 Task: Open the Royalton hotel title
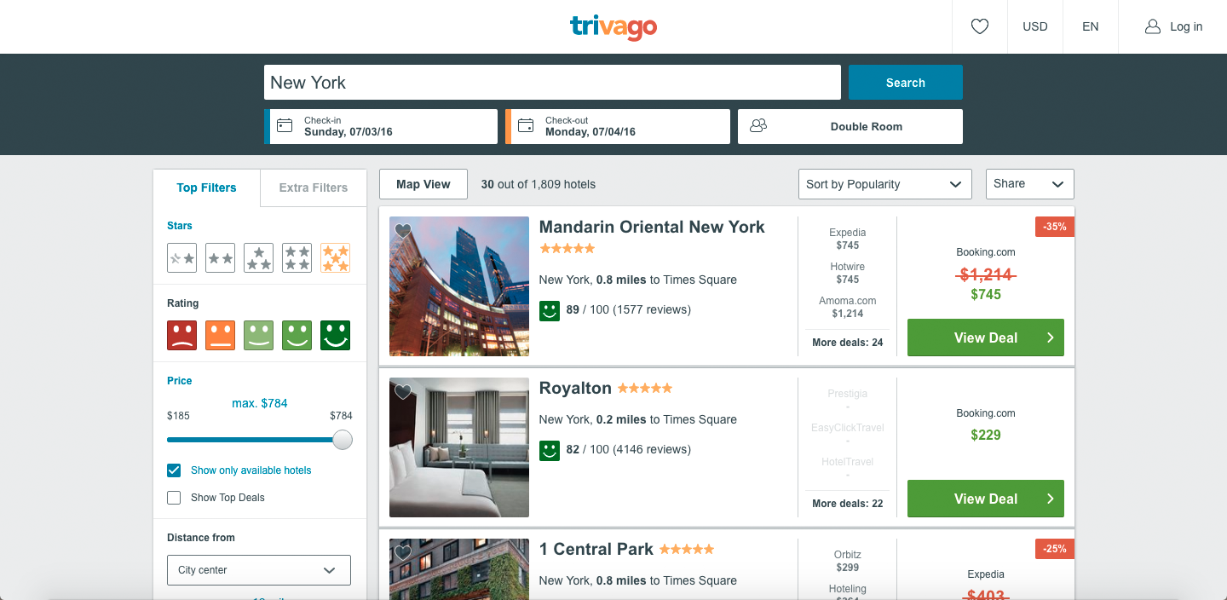(x=575, y=388)
